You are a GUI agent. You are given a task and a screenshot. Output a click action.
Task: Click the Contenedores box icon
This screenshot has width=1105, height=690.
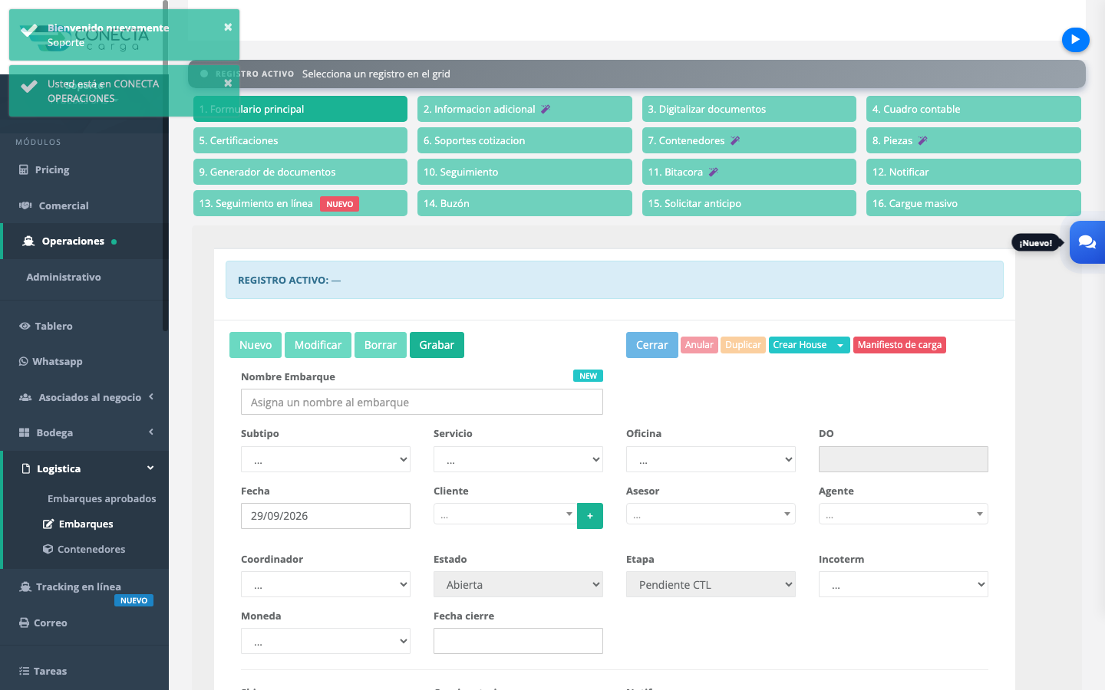pyautogui.click(x=48, y=549)
